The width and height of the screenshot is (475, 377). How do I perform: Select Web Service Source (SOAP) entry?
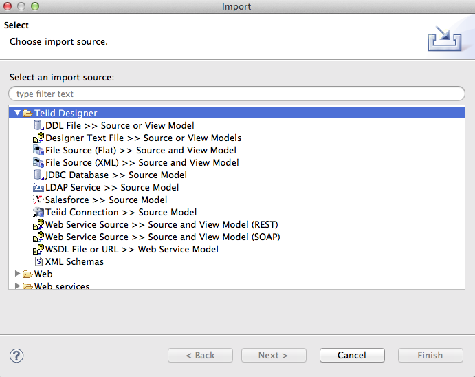[x=162, y=237]
